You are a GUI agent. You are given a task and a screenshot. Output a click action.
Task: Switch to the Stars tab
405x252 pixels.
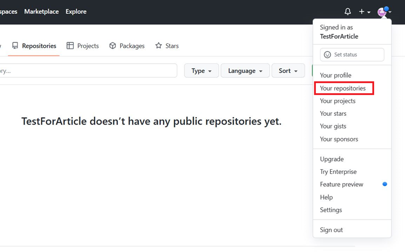(167, 46)
